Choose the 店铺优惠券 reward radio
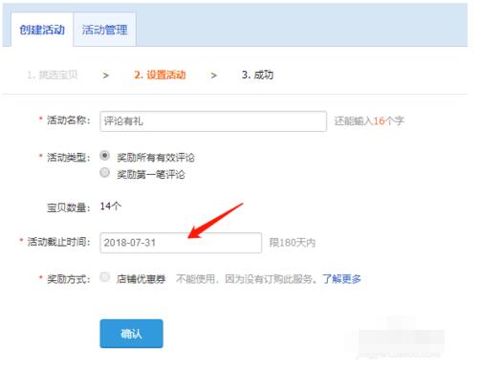The height and width of the screenshot is (370, 480). tap(104, 277)
